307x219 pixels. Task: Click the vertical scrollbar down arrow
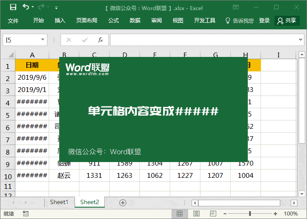[302, 194]
